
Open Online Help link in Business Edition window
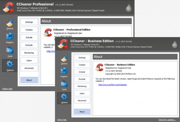click(62, 120)
